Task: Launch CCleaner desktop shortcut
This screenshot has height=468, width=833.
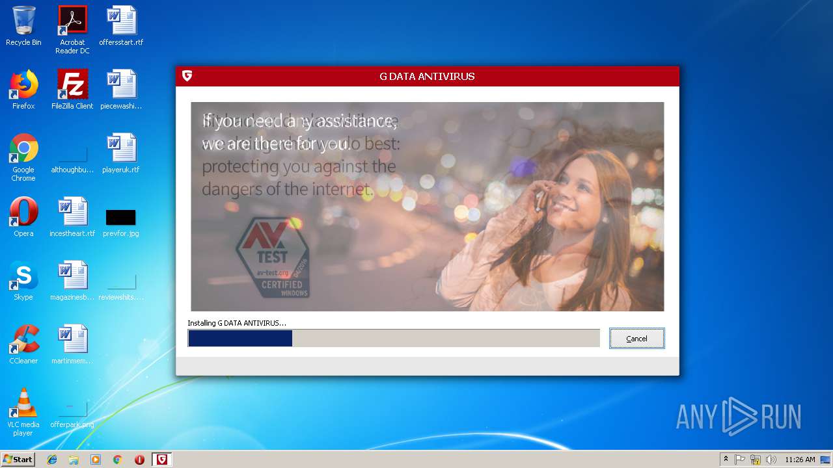Action: click(x=23, y=344)
